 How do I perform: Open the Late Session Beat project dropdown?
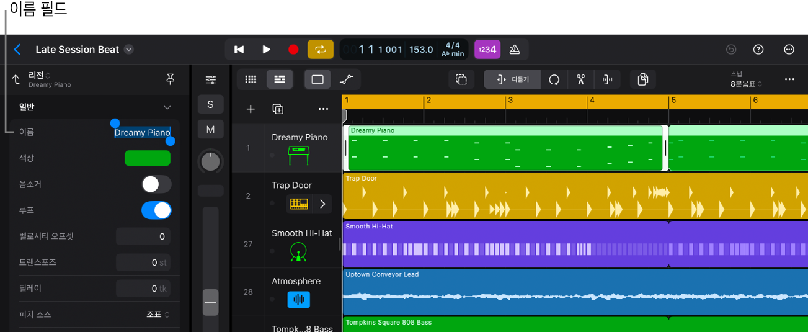(128, 50)
